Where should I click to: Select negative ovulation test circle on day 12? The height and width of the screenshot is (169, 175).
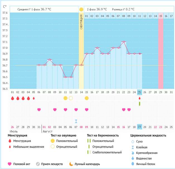click(71, 98)
